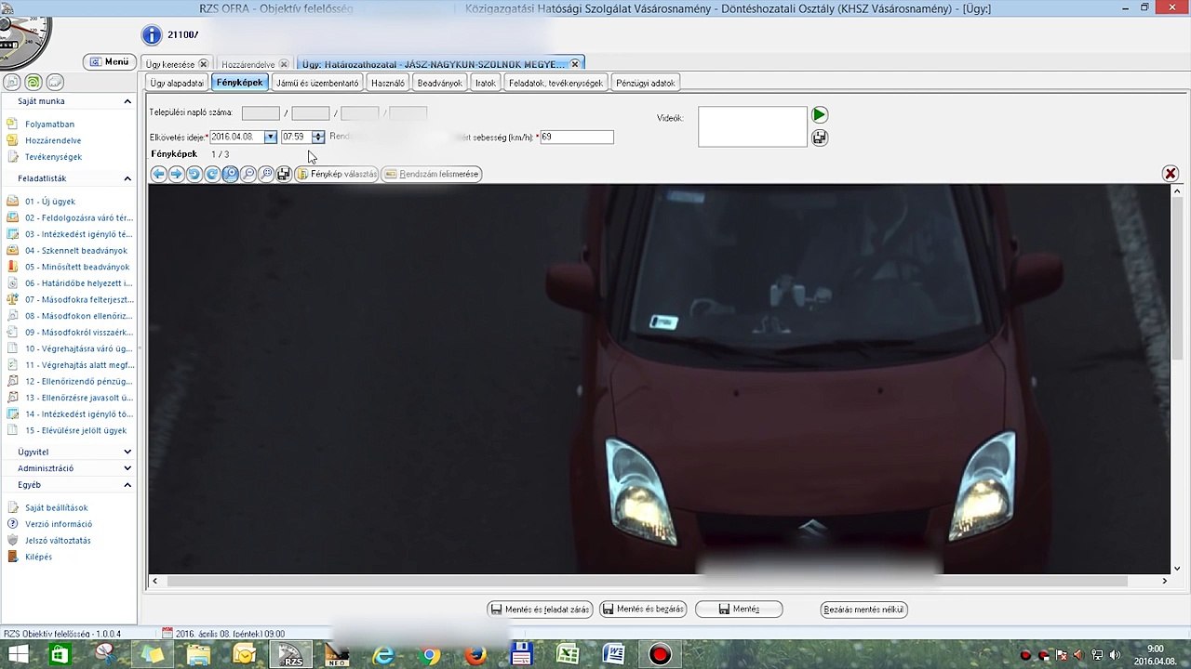
Task: Switch to Ügy keresése document tab
Action: coord(170,64)
